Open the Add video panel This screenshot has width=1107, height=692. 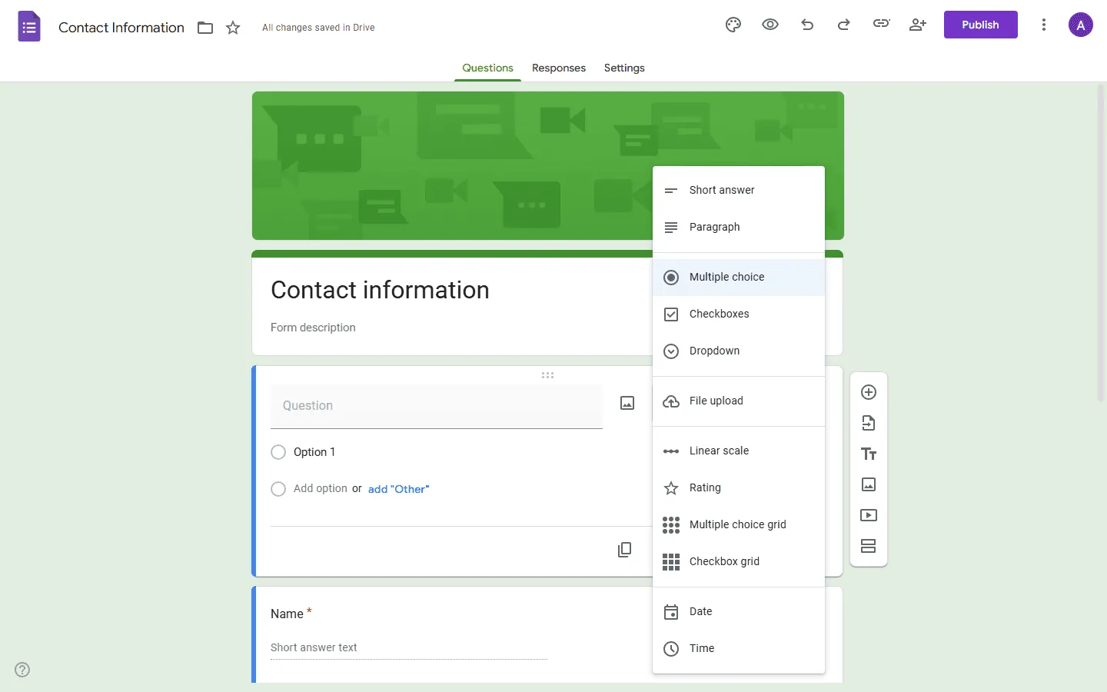[869, 515]
